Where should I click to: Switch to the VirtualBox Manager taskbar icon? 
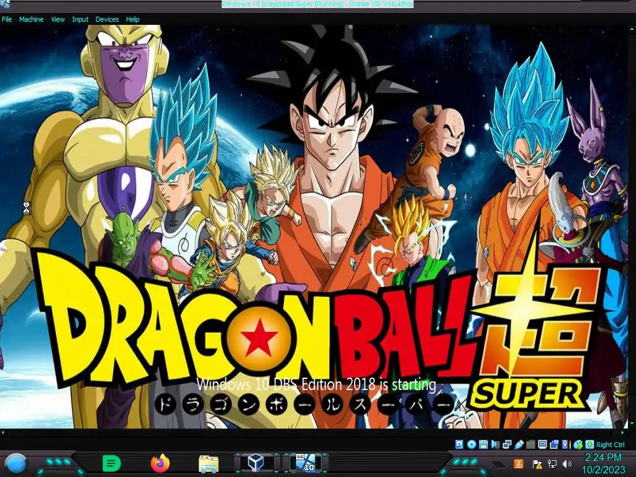[256, 463]
